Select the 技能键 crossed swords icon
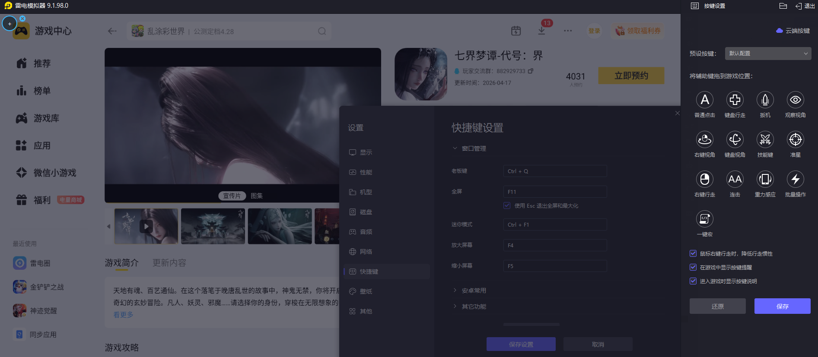 (x=765, y=140)
